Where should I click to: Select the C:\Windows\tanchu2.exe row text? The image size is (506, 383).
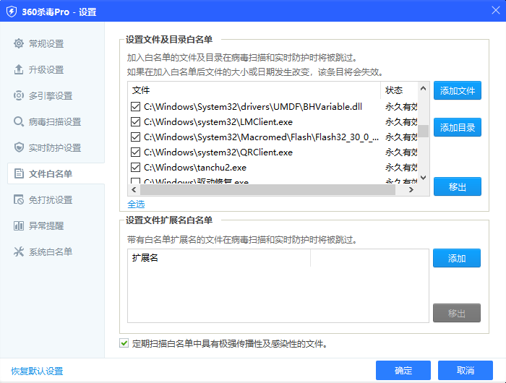point(195,168)
